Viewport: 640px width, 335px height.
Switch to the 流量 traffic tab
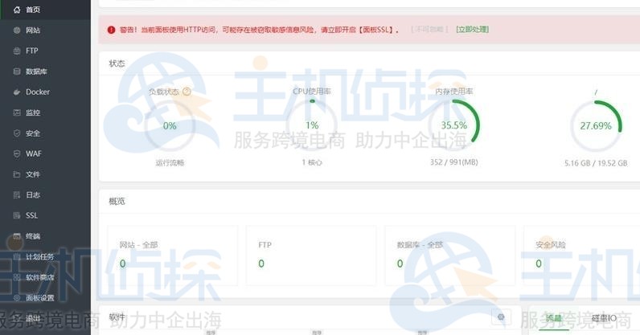click(x=553, y=318)
